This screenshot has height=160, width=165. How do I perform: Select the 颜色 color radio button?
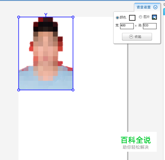pyautogui.click(x=117, y=18)
